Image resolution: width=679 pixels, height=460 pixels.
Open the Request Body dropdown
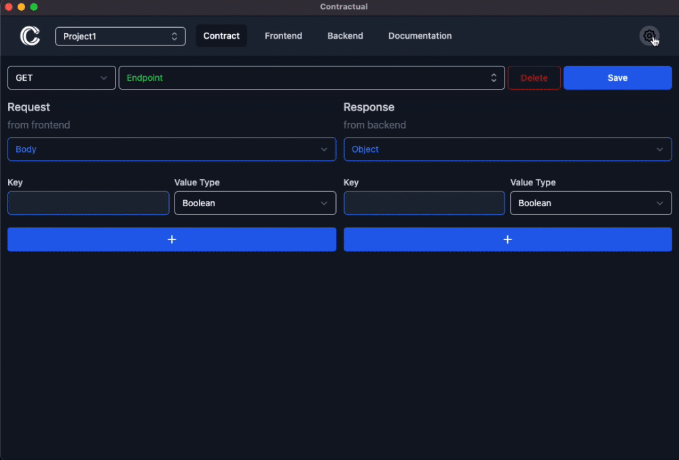(x=172, y=149)
